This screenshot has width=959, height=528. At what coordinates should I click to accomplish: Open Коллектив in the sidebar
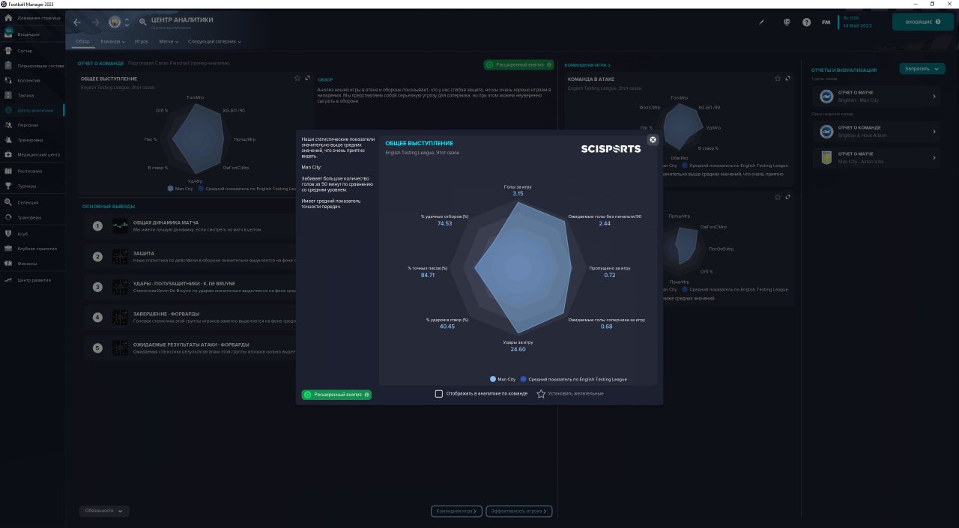coord(32,80)
